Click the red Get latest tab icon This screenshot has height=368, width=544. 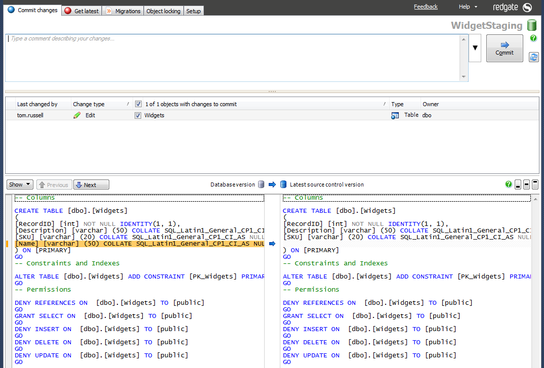(68, 11)
